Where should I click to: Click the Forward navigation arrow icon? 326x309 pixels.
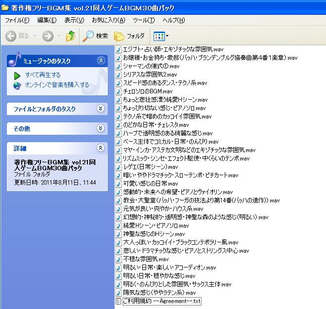click(48, 36)
